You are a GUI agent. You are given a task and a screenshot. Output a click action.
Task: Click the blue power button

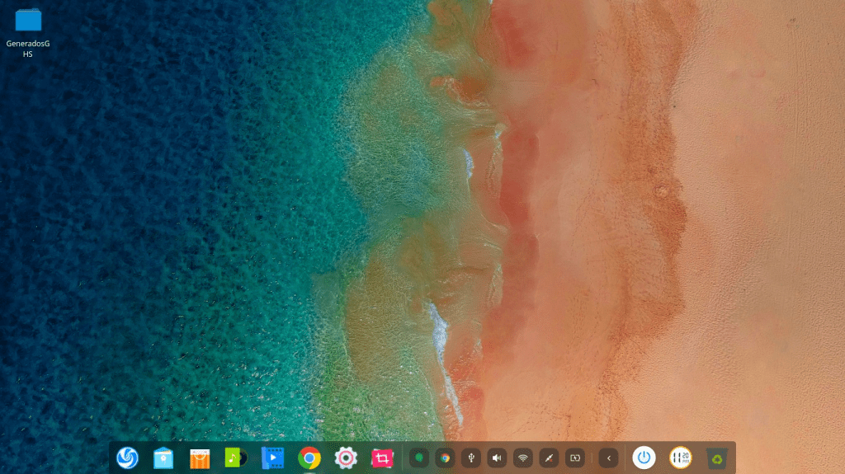644,458
